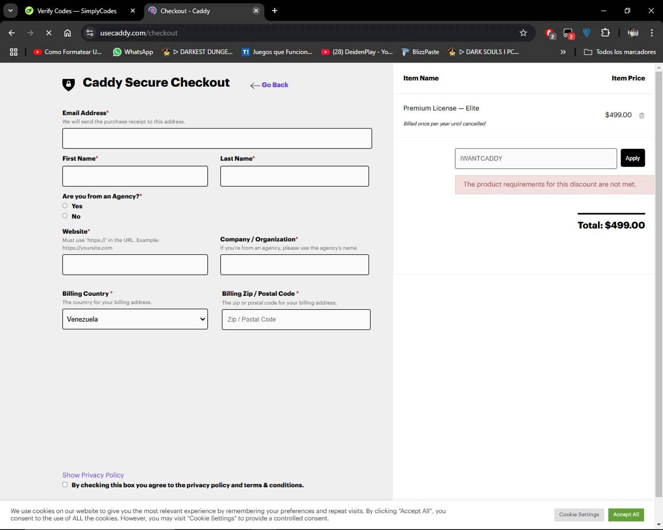The image size is (663, 530).
Task: Open DARKEST DUNGE... bookmark
Action: tap(197, 52)
